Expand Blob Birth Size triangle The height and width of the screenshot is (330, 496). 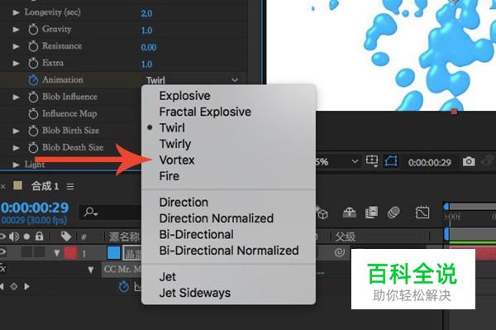(x=16, y=131)
